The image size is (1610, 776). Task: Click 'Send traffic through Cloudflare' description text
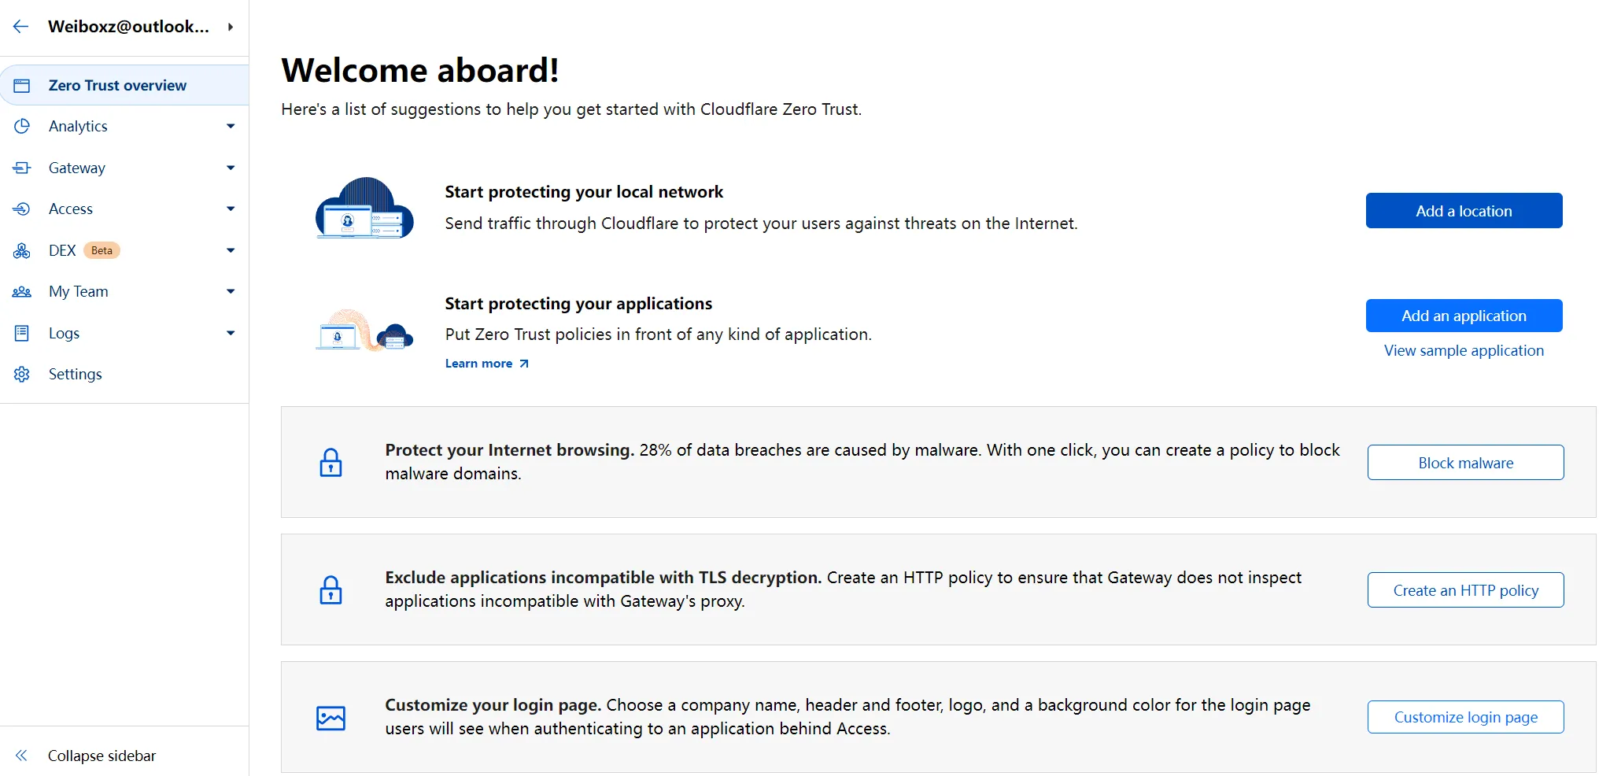[x=761, y=224]
